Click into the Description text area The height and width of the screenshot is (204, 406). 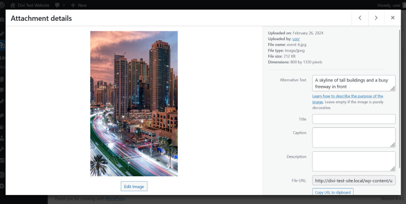354,161
